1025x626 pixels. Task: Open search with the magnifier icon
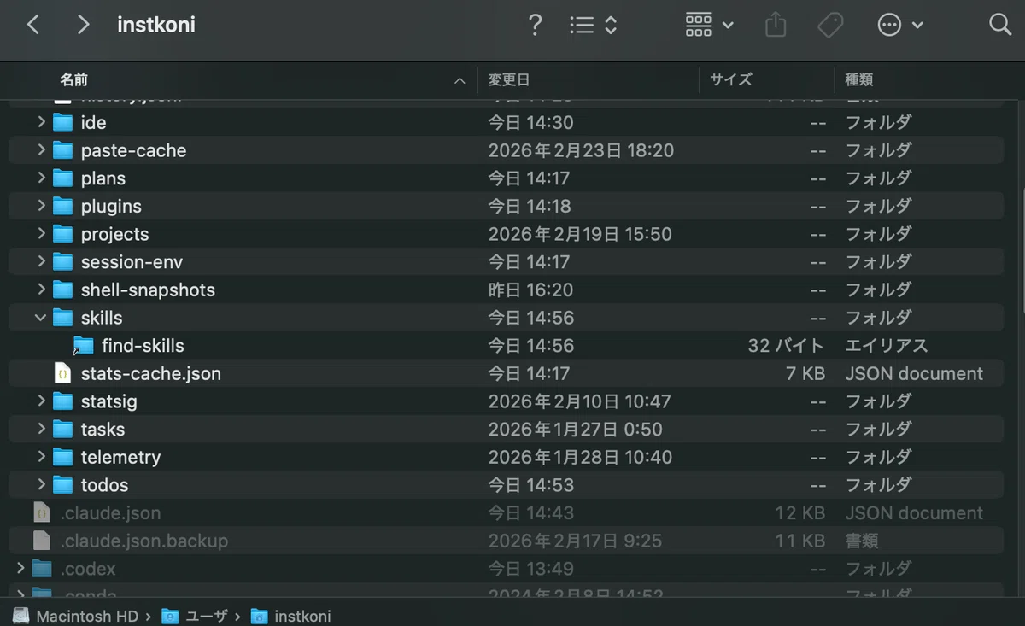(1000, 25)
